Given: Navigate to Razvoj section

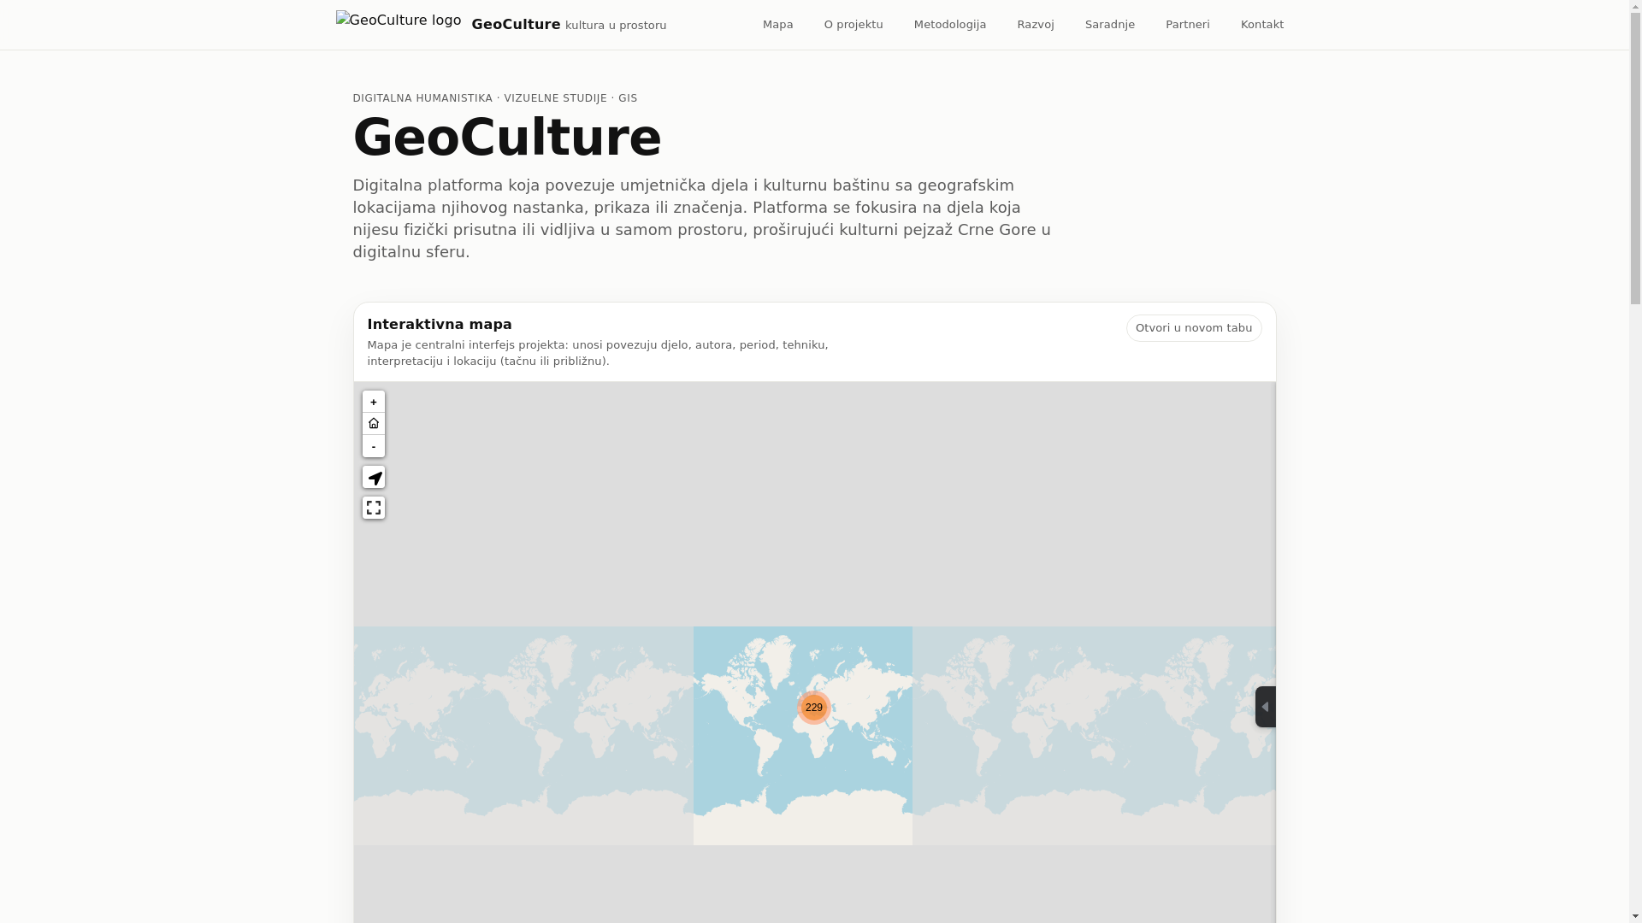Looking at the screenshot, I should 1035,25.
